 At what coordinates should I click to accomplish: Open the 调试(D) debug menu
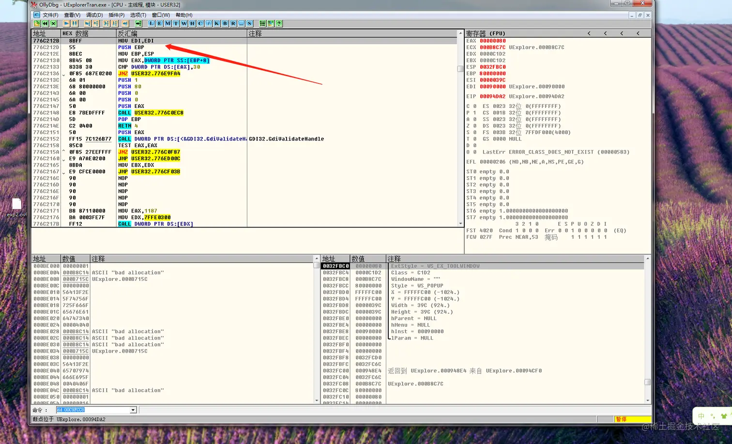[x=94, y=15]
